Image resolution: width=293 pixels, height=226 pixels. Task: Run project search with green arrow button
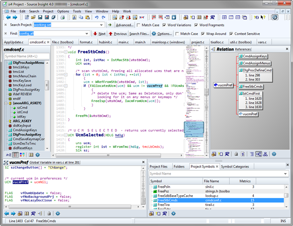coord(110,25)
